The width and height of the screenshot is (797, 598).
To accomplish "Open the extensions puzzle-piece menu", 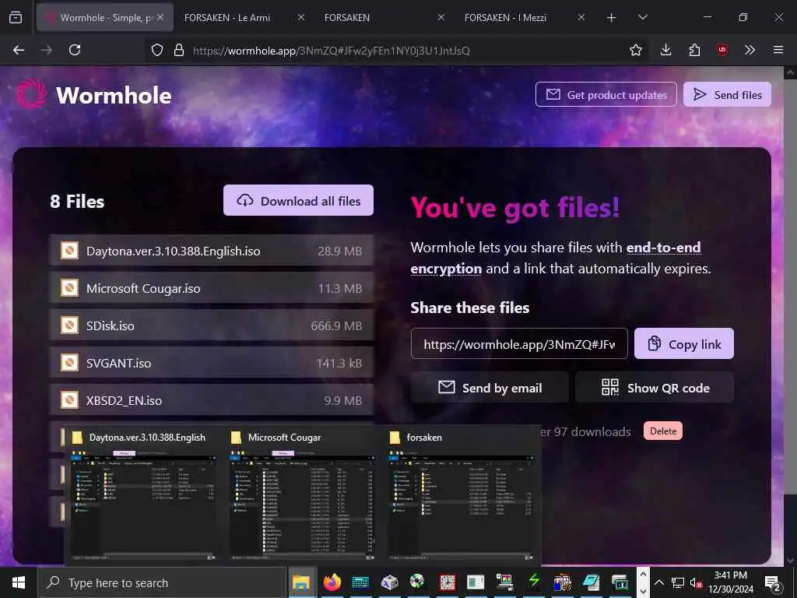I will point(694,50).
